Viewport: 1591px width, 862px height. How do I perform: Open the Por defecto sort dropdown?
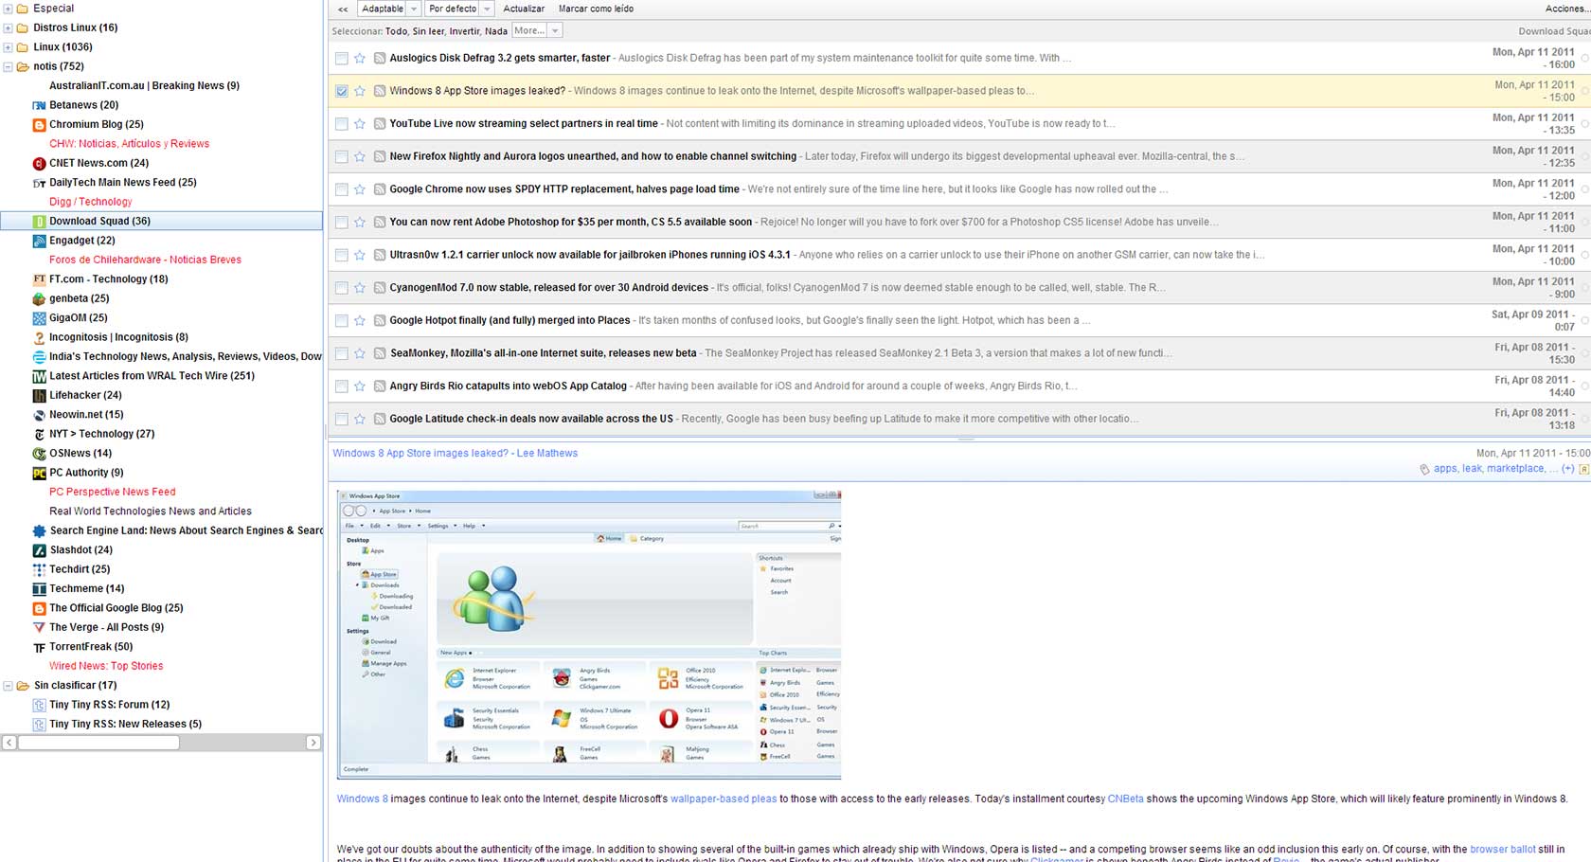pyautogui.click(x=459, y=9)
